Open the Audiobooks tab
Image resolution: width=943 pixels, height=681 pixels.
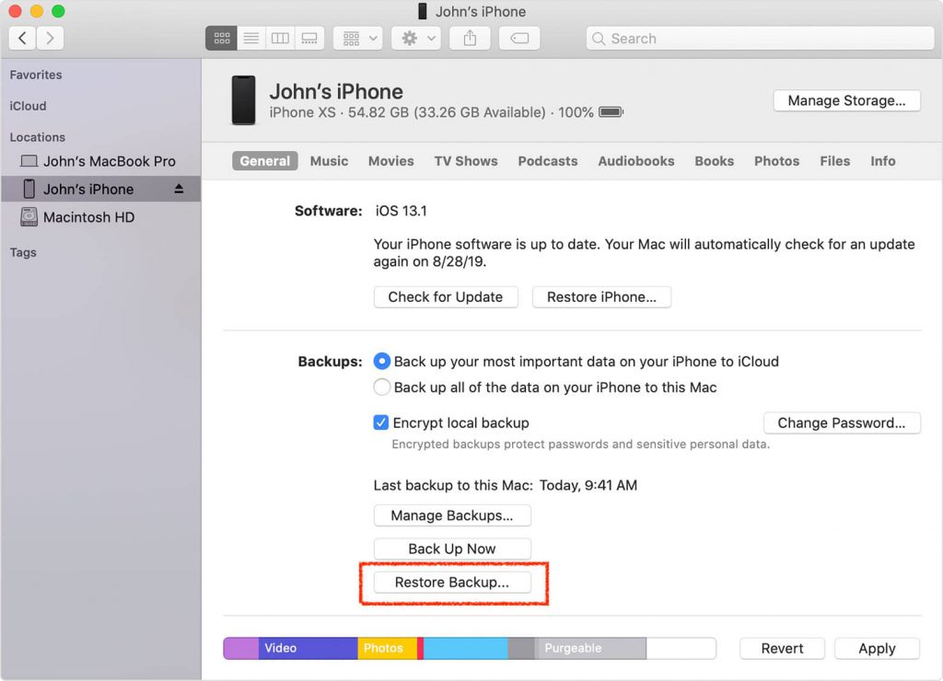pyautogui.click(x=636, y=161)
